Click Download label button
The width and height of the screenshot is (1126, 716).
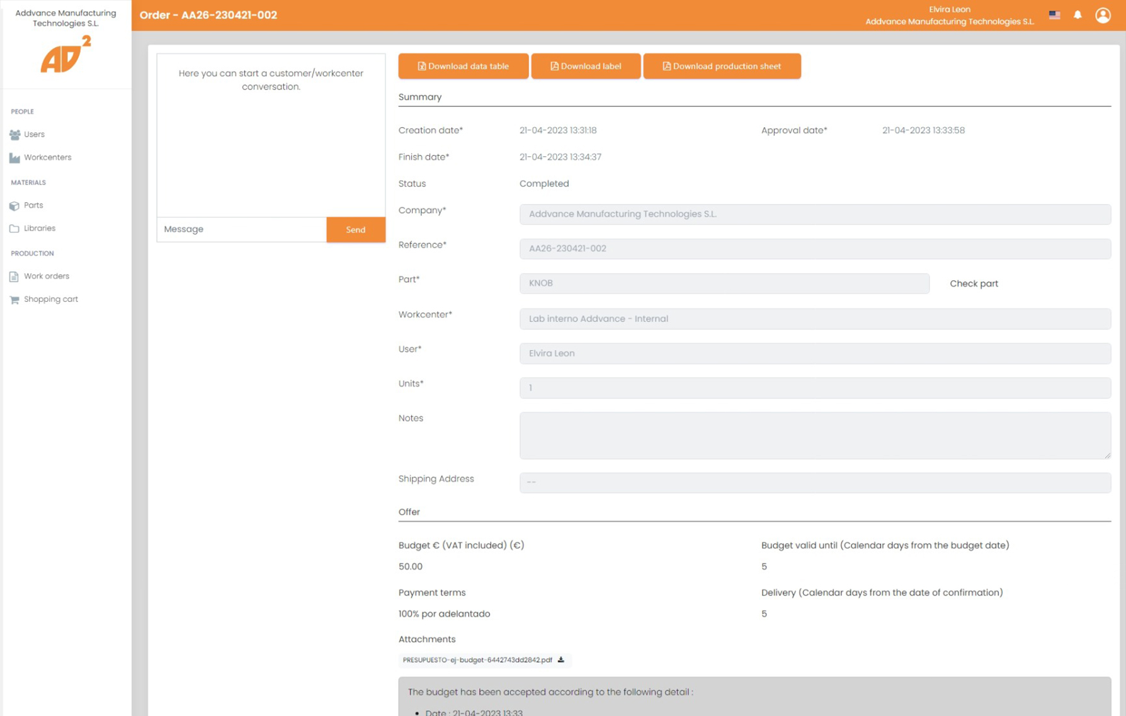[585, 66]
